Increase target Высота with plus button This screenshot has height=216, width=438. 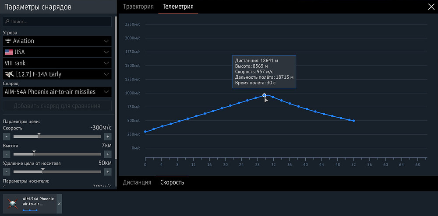pos(108,154)
